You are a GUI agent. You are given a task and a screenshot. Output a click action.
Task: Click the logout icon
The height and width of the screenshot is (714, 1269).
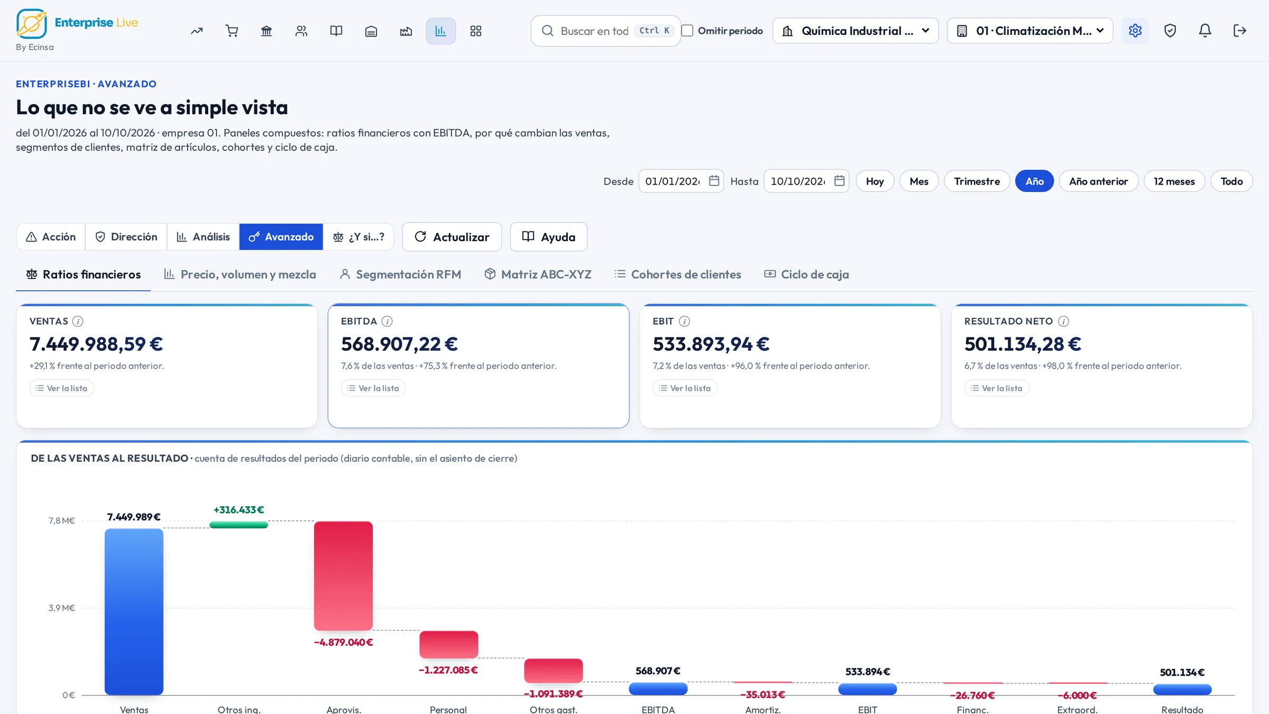point(1240,31)
